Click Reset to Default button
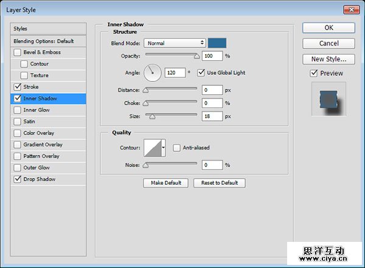Image resolution: width=365 pixels, height=268 pixels. pos(219,183)
